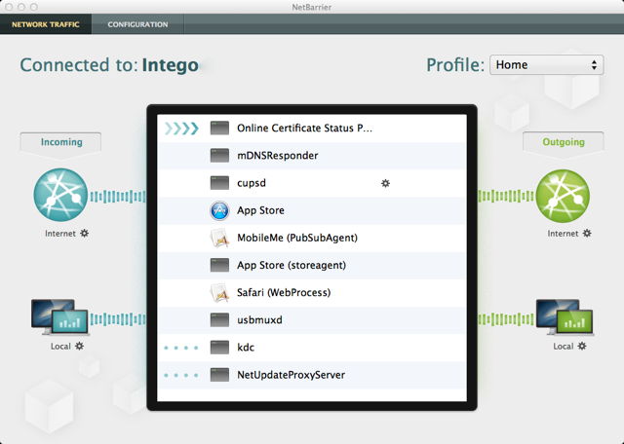
Task: Click the gear icon in the cupsd row
Action: tap(385, 183)
